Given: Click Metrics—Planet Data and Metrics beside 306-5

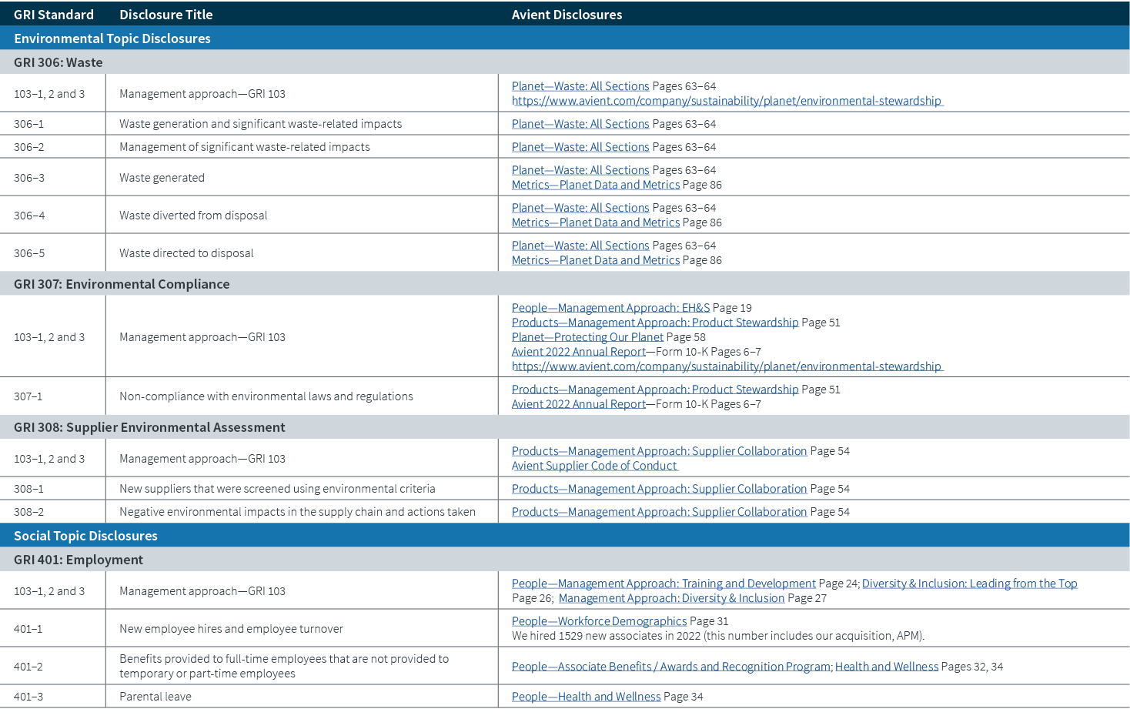Looking at the screenshot, I should [x=595, y=259].
